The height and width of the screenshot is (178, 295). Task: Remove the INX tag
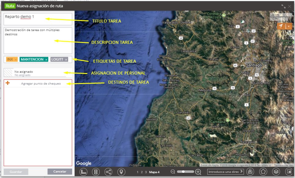click(x=16, y=60)
